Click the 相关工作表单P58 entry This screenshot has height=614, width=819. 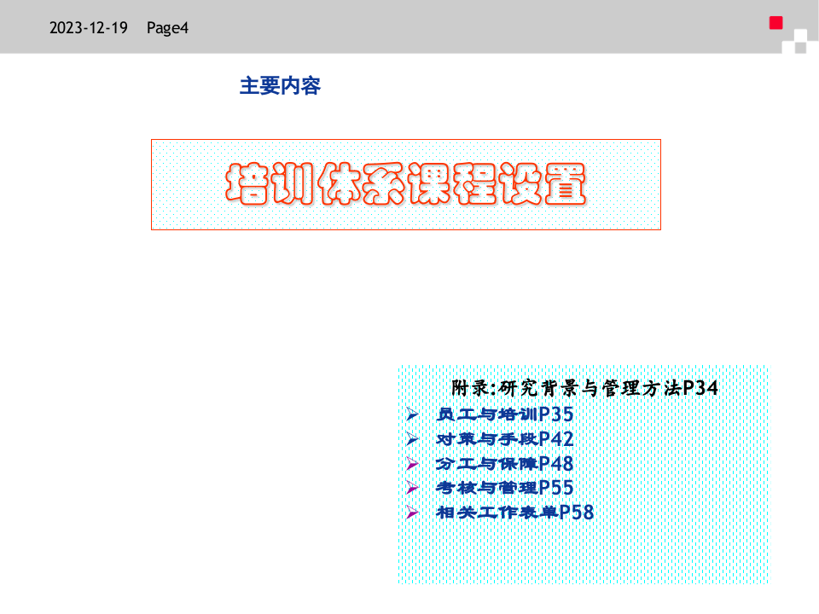tap(515, 513)
